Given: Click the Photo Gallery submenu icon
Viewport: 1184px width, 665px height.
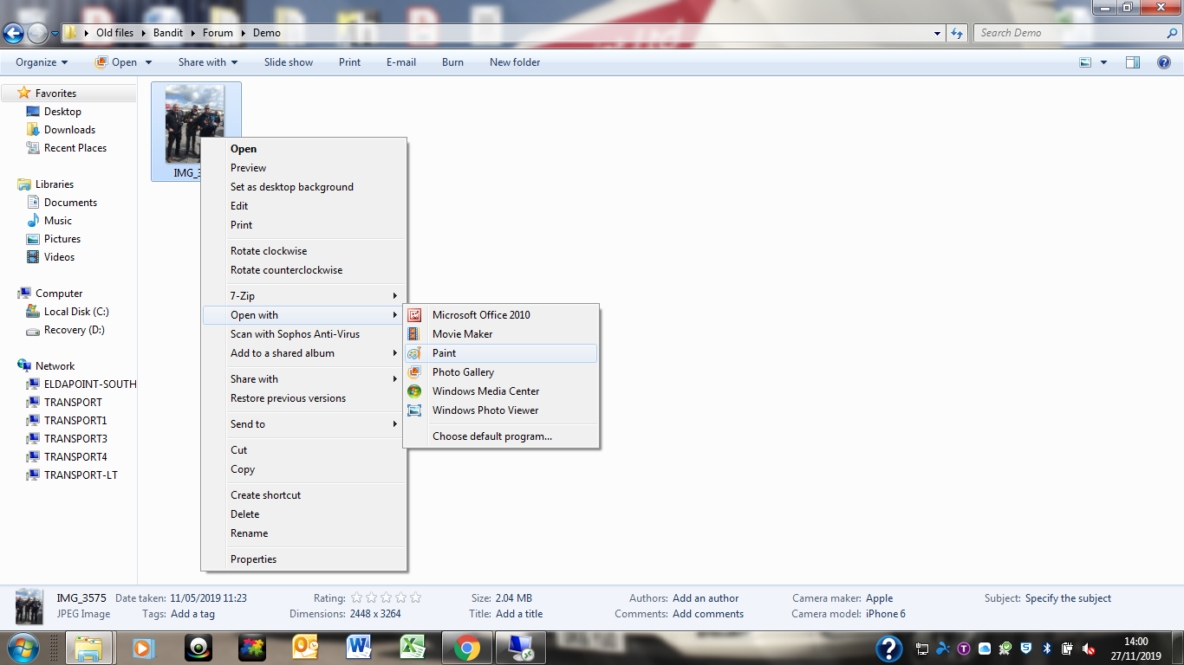Looking at the screenshot, I should click(x=414, y=372).
